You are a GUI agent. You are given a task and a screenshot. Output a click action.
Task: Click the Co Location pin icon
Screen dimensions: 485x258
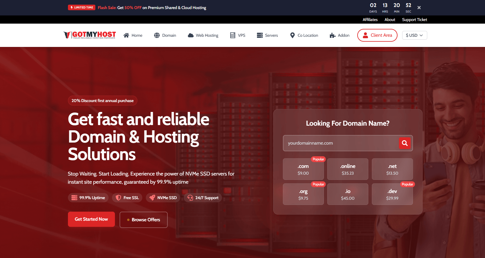(293, 35)
